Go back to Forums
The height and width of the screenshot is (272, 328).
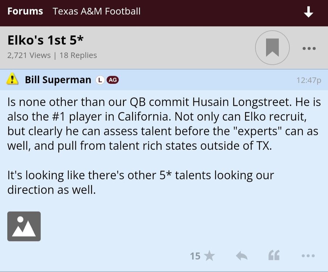click(25, 11)
